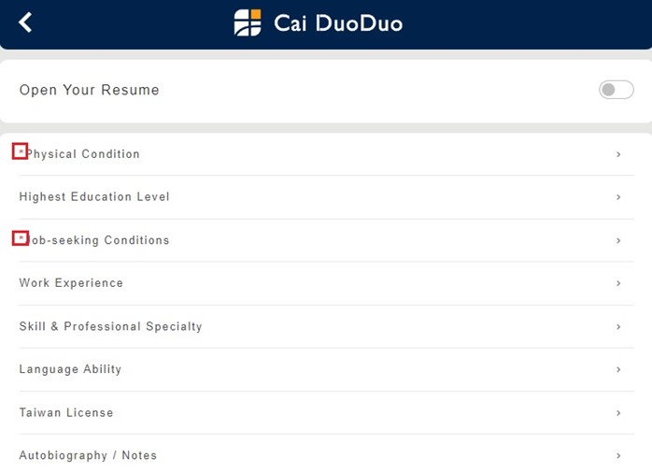Open the Highest Education Level section
The height and width of the screenshot is (472, 652).
[x=94, y=197]
